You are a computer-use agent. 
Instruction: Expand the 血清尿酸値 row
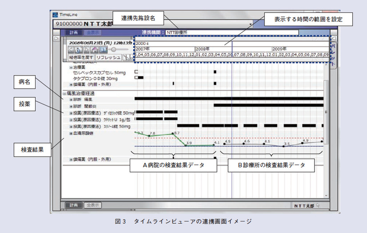tap(71, 134)
